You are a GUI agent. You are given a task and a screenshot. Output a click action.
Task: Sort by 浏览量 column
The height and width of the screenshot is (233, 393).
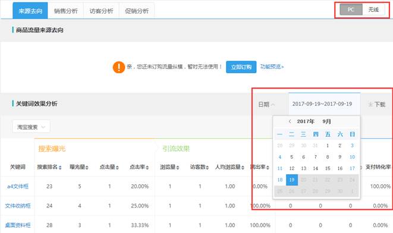[x=169, y=167]
